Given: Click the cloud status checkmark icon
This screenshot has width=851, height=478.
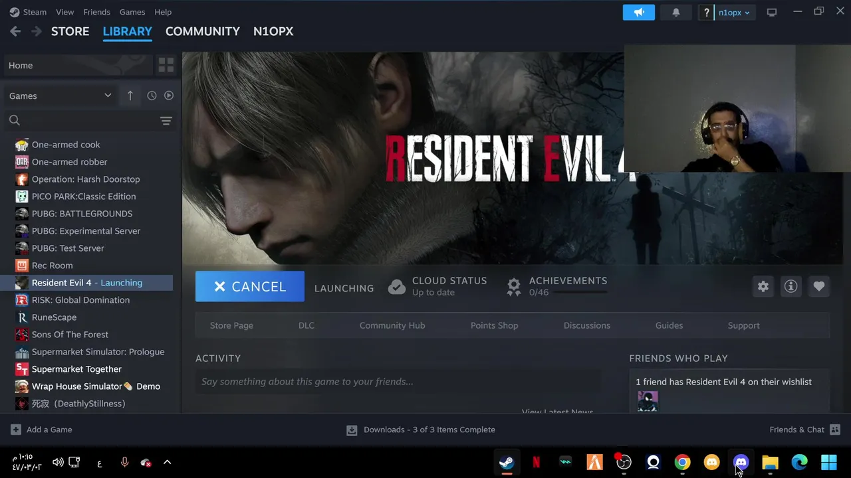Looking at the screenshot, I should [x=397, y=286].
